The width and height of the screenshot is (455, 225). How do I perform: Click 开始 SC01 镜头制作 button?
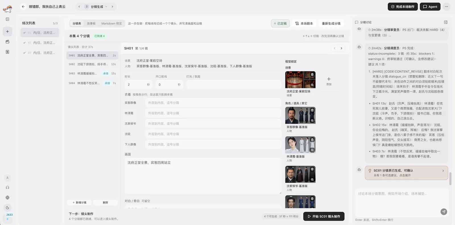click(324, 216)
